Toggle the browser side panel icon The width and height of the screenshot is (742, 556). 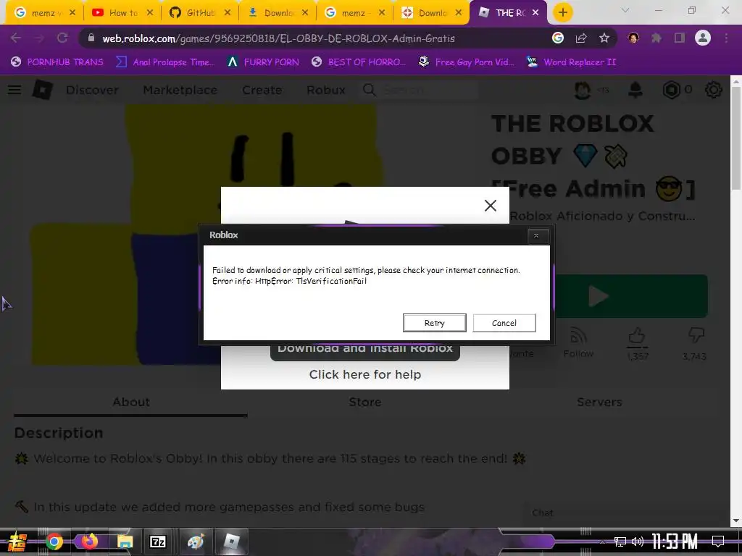coord(680,38)
